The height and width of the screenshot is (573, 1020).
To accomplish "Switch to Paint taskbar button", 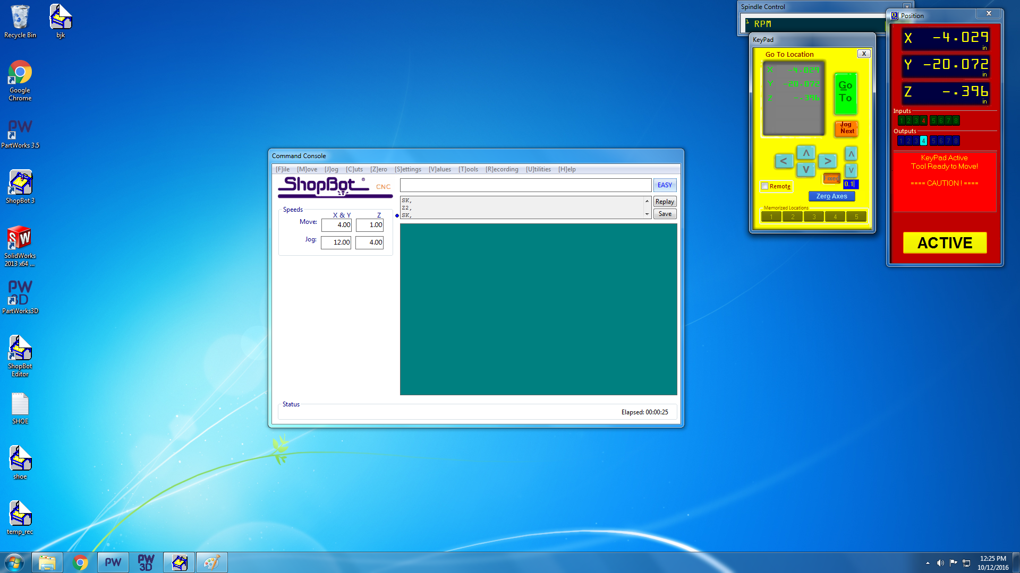I will [212, 562].
